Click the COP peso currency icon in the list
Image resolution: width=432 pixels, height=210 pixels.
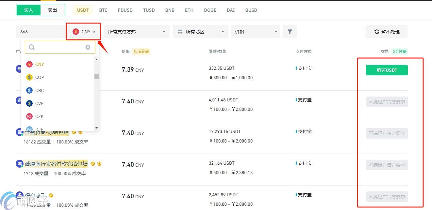tap(29, 77)
